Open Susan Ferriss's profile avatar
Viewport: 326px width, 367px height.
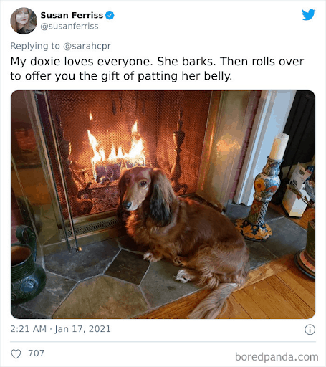pos(24,21)
